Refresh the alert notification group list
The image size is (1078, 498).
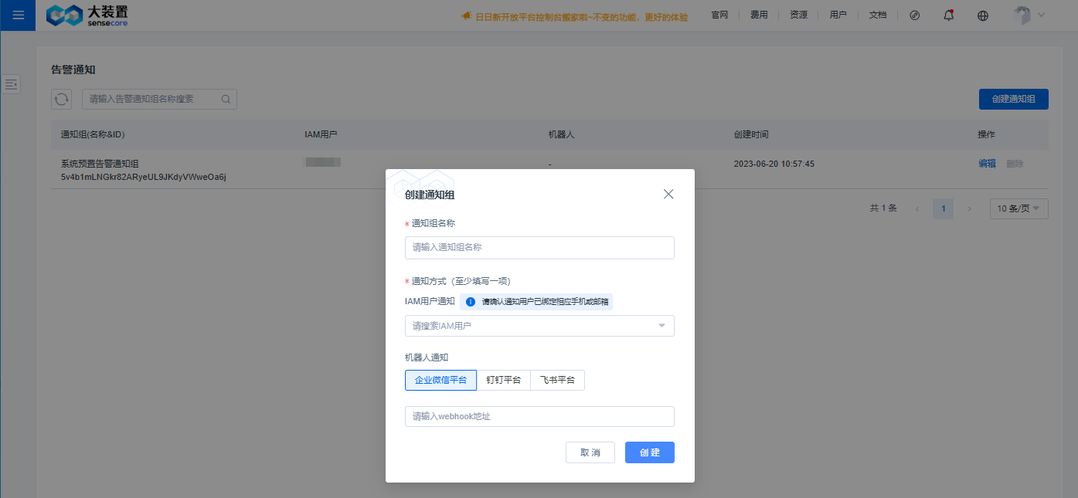point(61,99)
